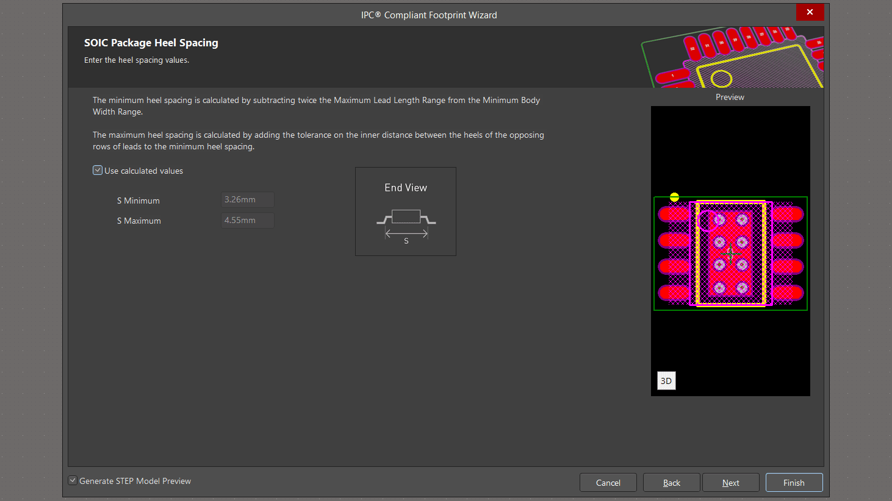Disable Generate STEP Model Preview checkbox
Viewport: 892px width, 501px height.
(x=73, y=481)
